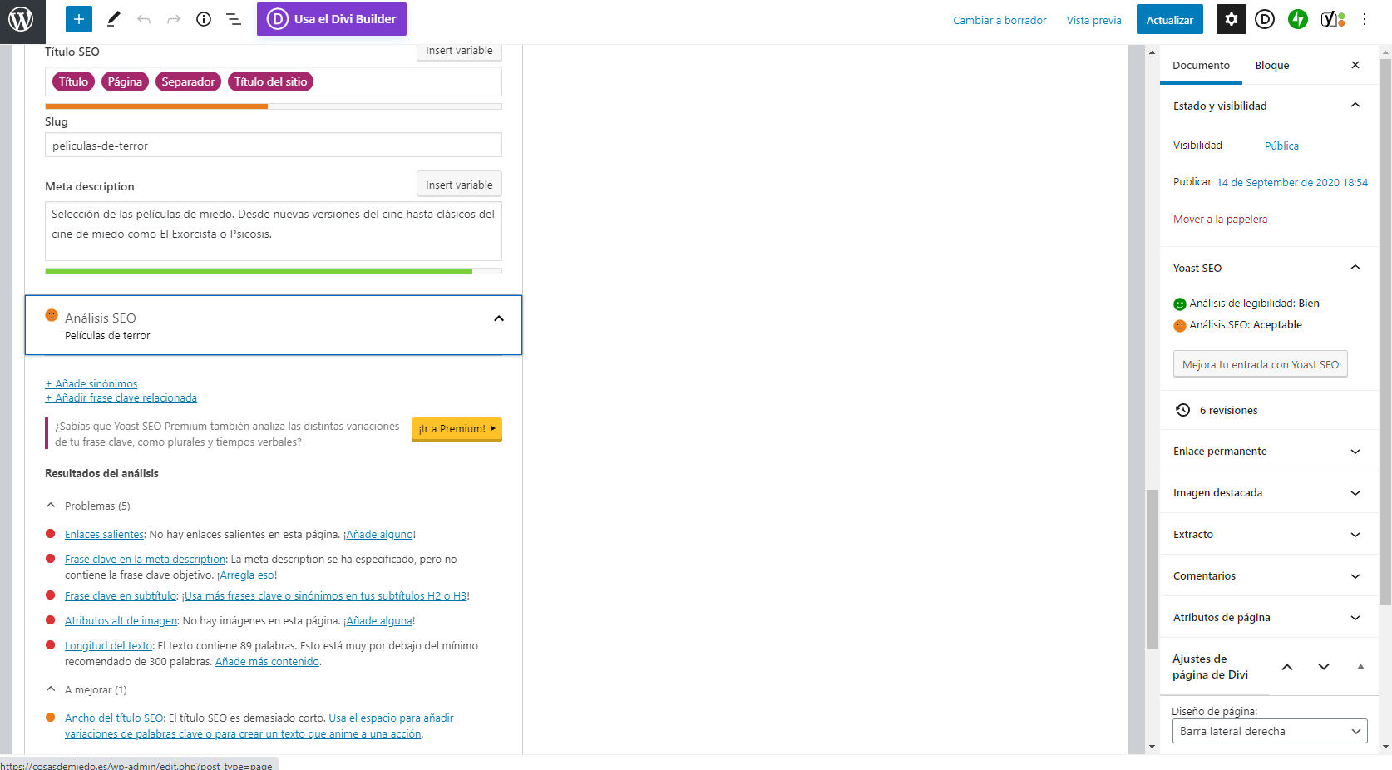
Task: Select the Página variable tag
Action: 125,81
